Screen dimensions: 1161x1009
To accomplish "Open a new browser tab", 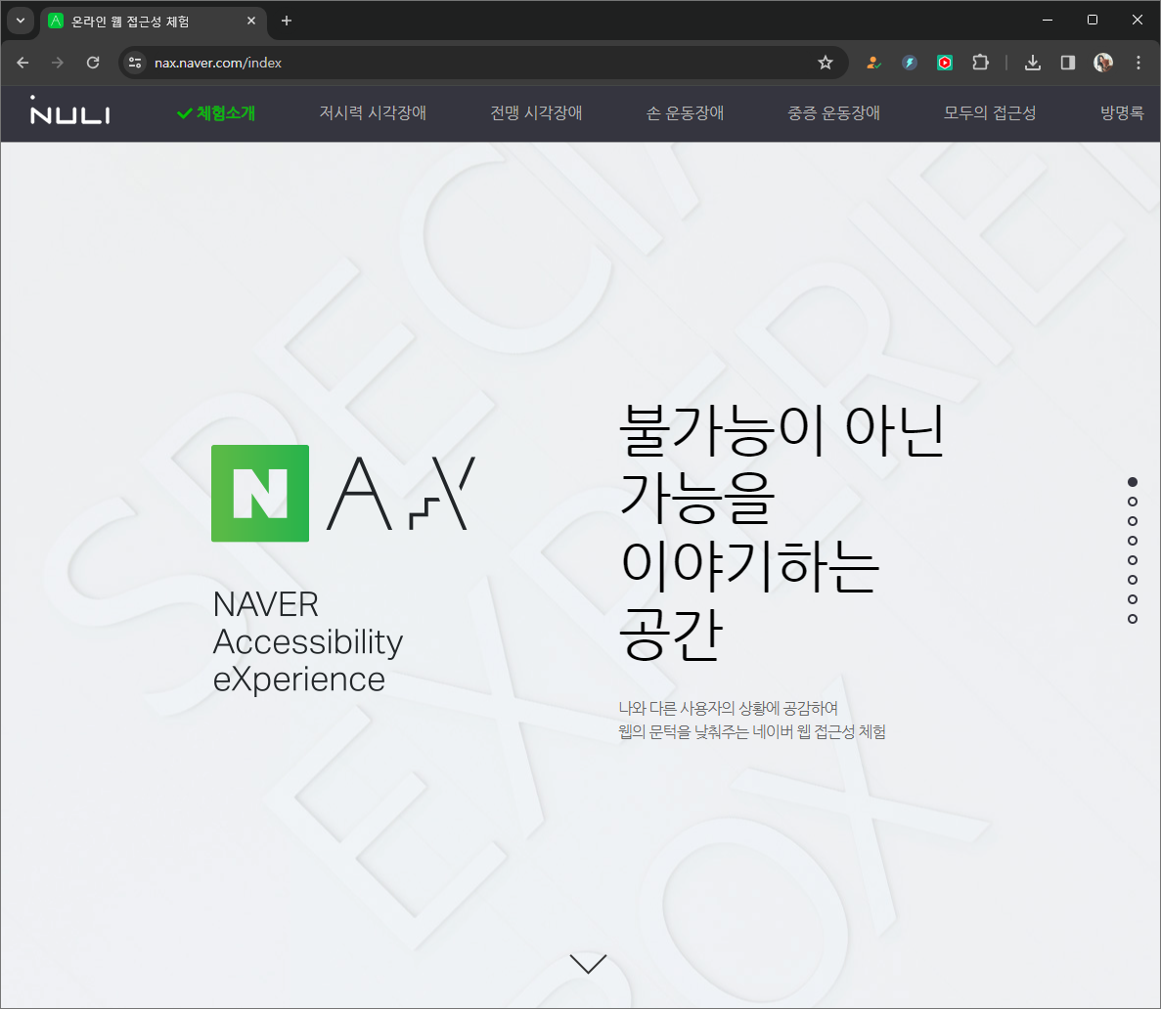I will [287, 21].
